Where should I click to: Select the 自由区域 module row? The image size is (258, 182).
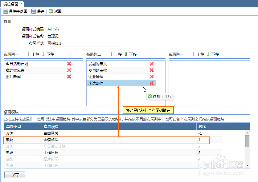[x=113, y=133]
